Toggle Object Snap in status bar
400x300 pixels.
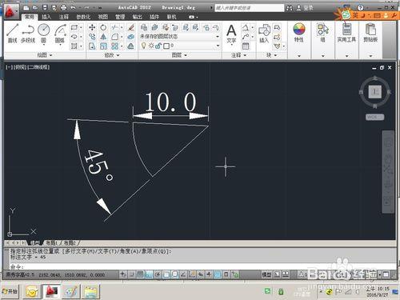pyautogui.click(x=166, y=274)
